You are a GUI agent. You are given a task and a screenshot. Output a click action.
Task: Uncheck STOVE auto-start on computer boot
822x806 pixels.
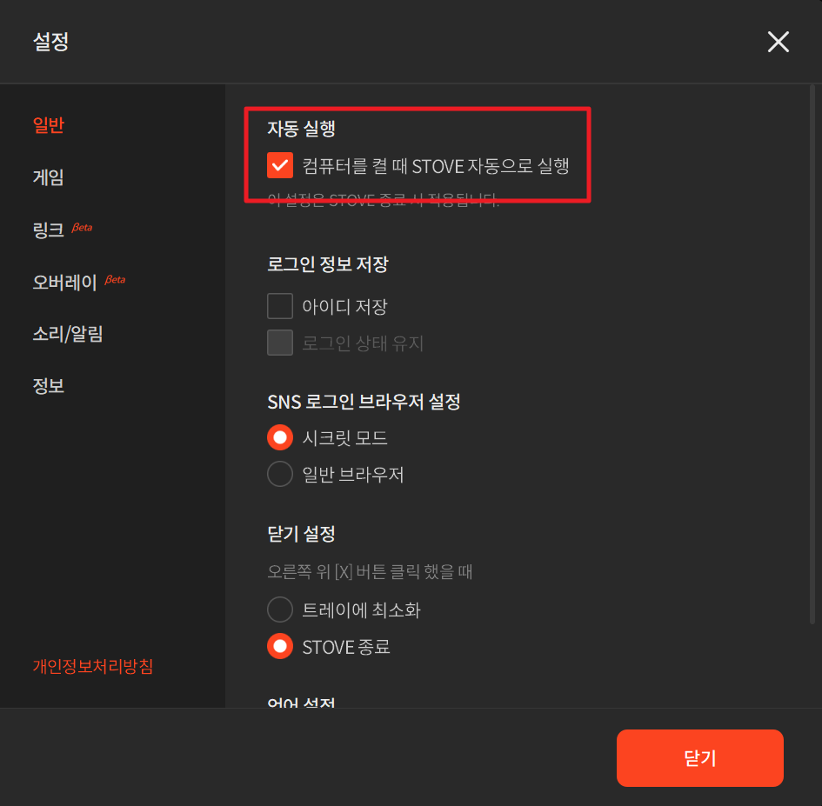click(x=280, y=165)
